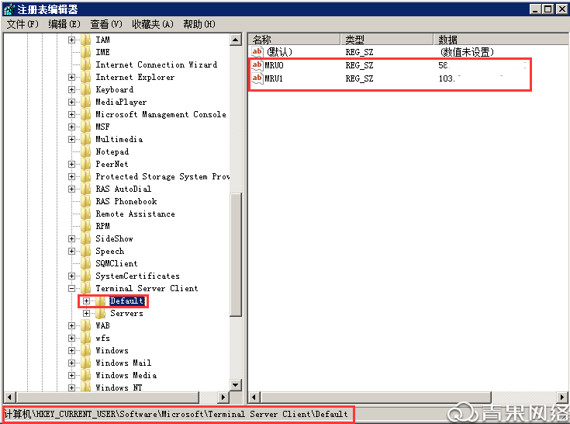Click the SQMClient folder icon
Image resolution: width=570 pixels, height=424 pixels.
click(x=86, y=263)
